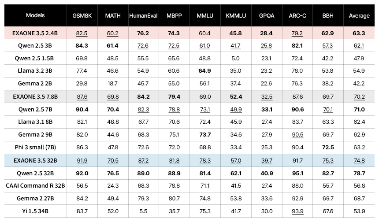Image resolution: width=379 pixels, height=222 pixels.
Task: Select the CAAI Command R 32B row label
Action: (x=35, y=185)
